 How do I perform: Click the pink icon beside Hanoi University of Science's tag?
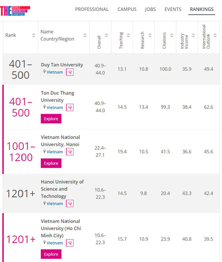click(x=70, y=203)
